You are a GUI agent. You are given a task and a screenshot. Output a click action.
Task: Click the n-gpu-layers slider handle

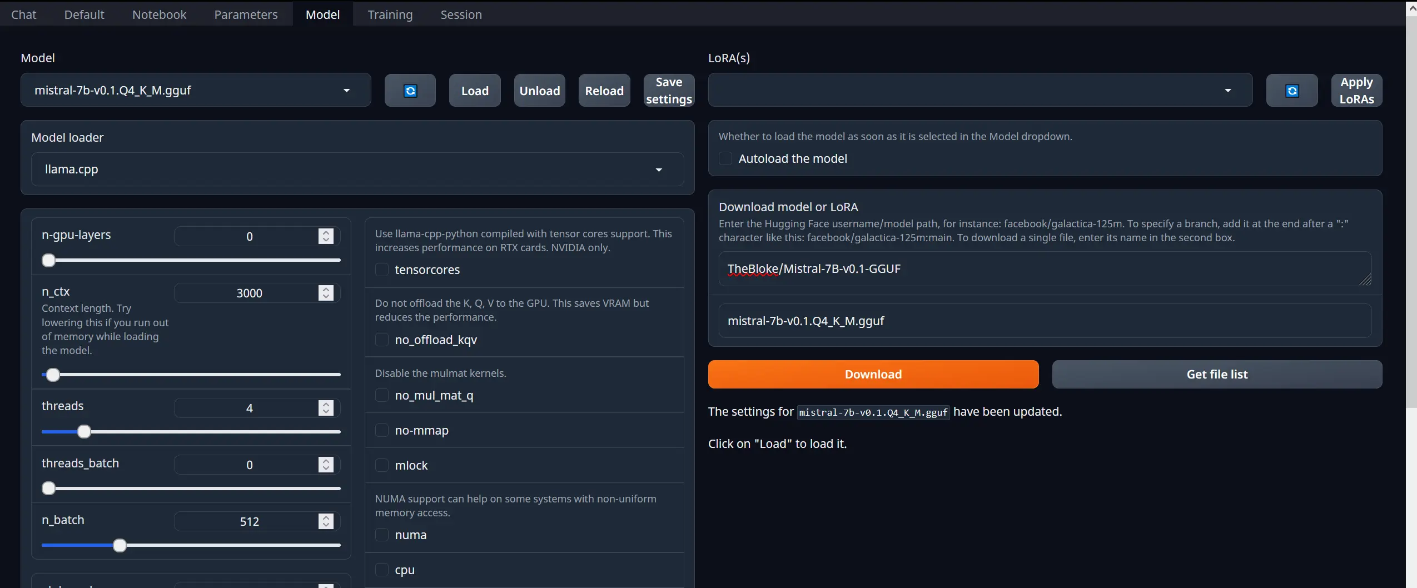pyautogui.click(x=49, y=260)
